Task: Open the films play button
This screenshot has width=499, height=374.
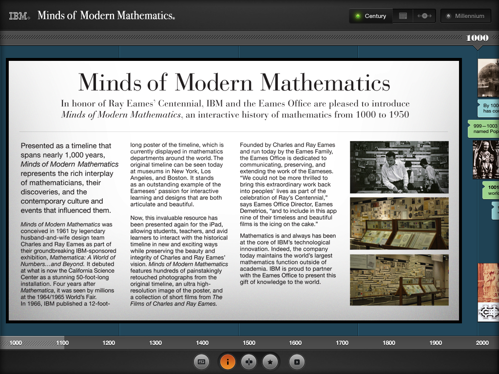Action: point(297,362)
